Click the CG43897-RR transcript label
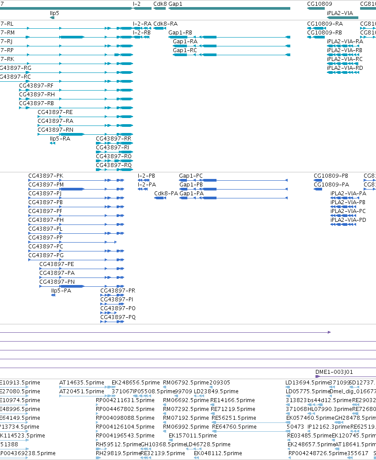 click(114, 138)
